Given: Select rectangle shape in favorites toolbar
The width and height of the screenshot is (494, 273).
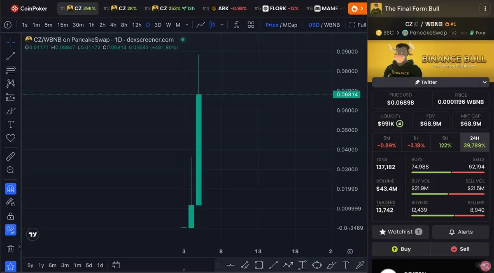Looking at the screenshot, I should click(259, 265).
